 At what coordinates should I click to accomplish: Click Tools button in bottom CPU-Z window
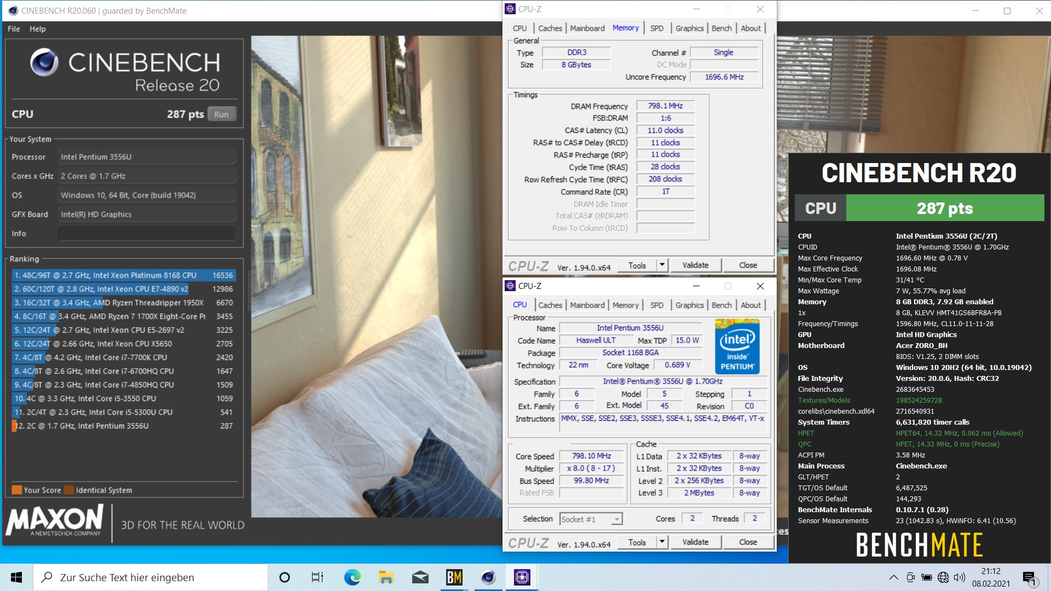pos(637,542)
